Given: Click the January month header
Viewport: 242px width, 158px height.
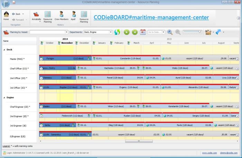Looking at the screenshot, I should (102, 43).
